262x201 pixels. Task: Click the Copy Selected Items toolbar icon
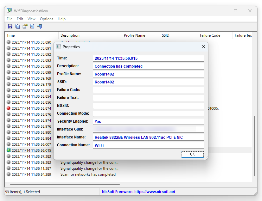click(17, 26)
